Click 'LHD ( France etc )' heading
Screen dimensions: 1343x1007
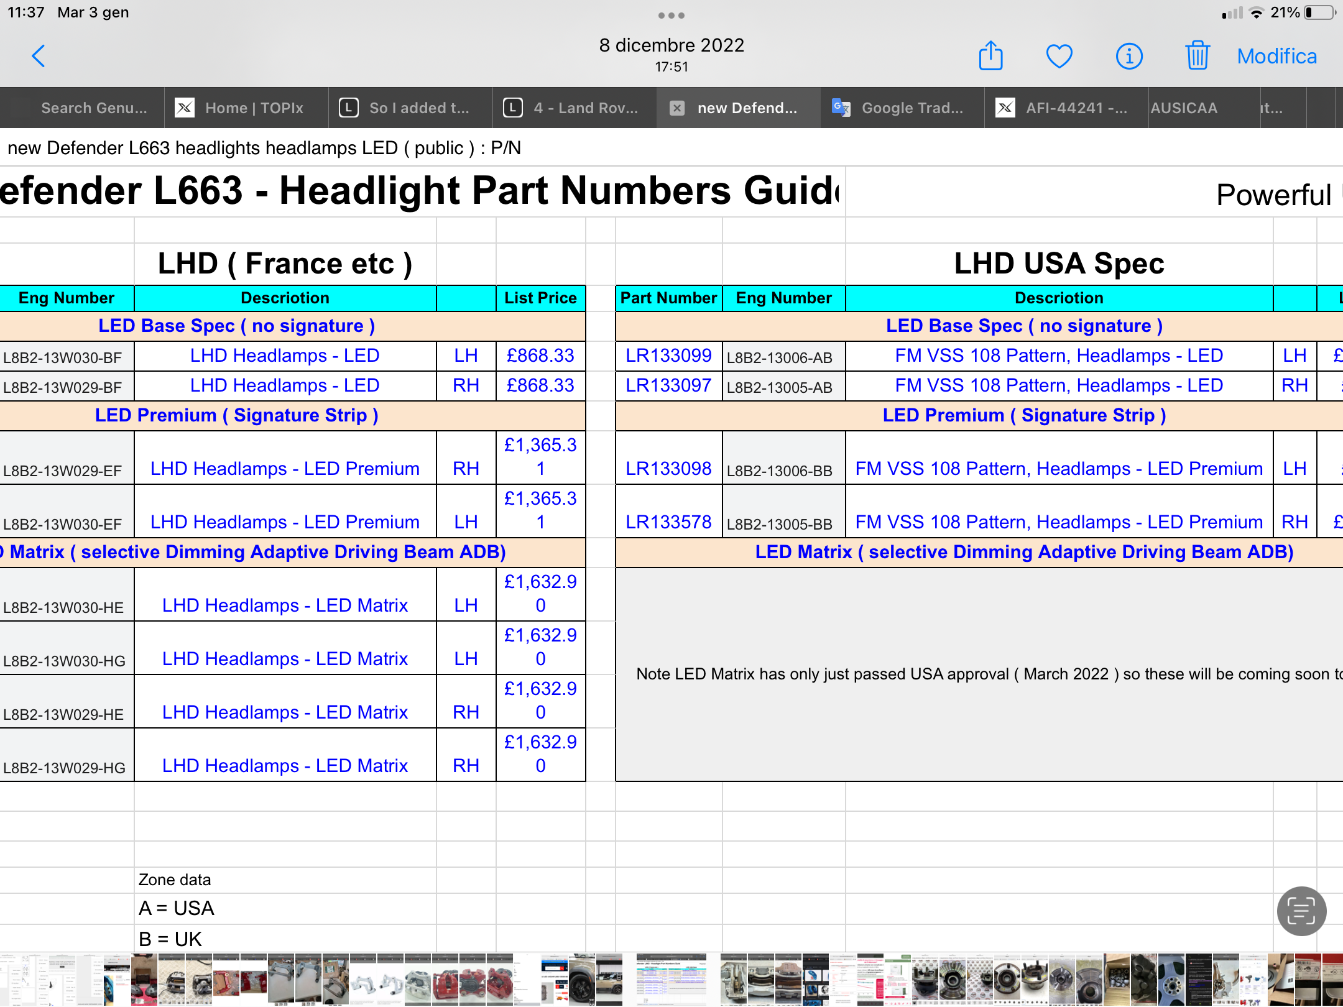tap(285, 264)
